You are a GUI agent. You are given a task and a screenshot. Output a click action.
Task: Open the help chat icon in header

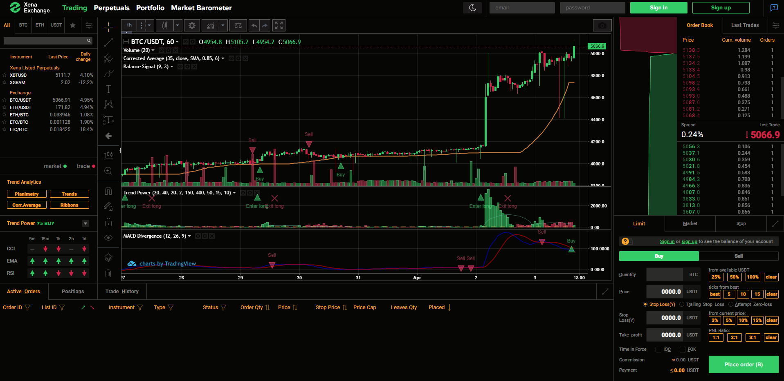pos(774,8)
